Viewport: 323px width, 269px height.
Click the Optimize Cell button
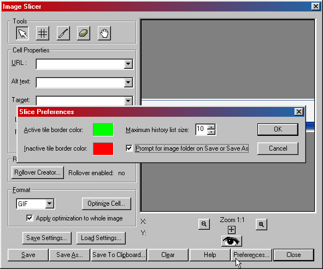[x=106, y=204]
